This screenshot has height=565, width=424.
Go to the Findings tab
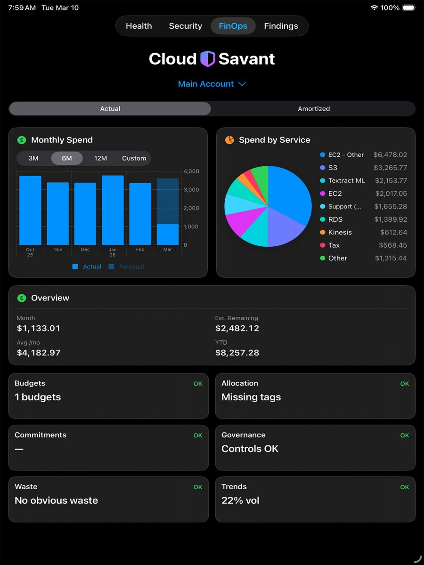(x=281, y=26)
